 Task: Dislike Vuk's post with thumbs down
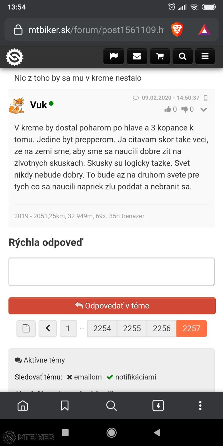click(185, 109)
